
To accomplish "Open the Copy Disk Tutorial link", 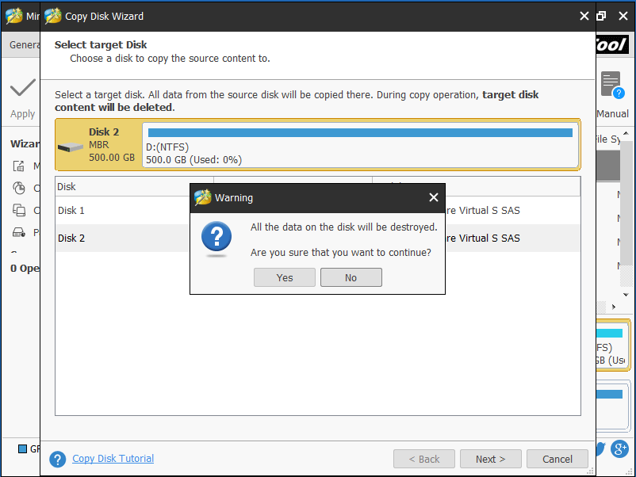I will (x=113, y=458).
